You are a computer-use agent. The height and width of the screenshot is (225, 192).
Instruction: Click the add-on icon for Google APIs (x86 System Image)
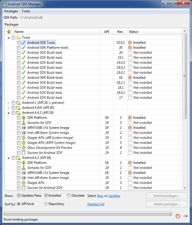(24, 138)
